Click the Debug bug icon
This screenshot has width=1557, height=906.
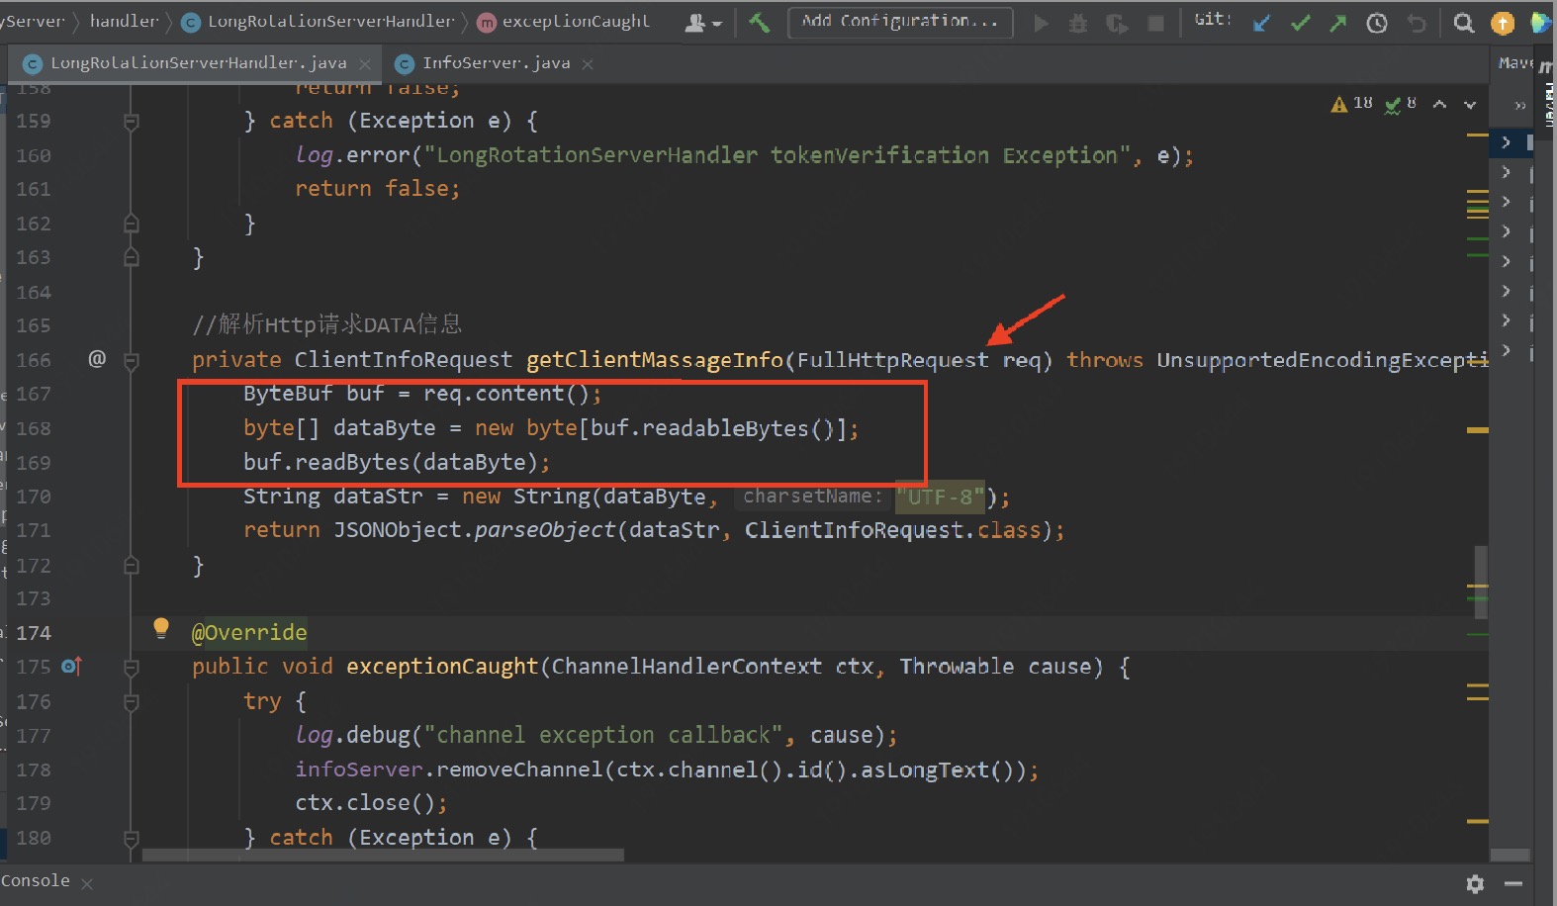tap(1078, 23)
